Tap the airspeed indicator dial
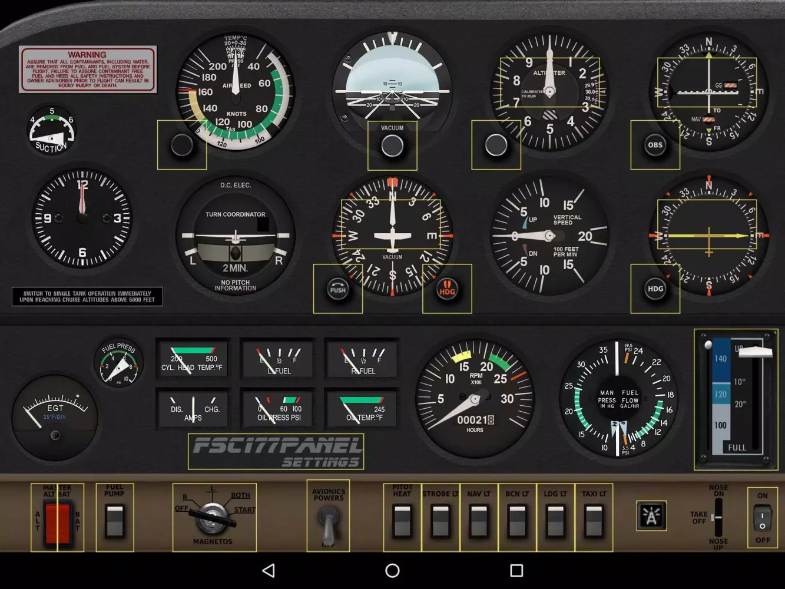The image size is (785, 589). (236, 91)
